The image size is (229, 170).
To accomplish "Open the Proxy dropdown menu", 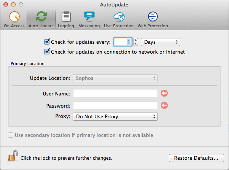I will coord(115,116).
